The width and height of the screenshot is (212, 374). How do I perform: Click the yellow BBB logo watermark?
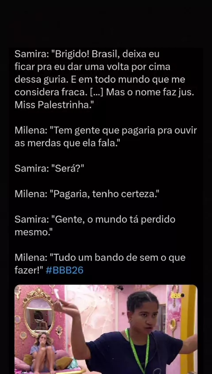(x=177, y=295)
